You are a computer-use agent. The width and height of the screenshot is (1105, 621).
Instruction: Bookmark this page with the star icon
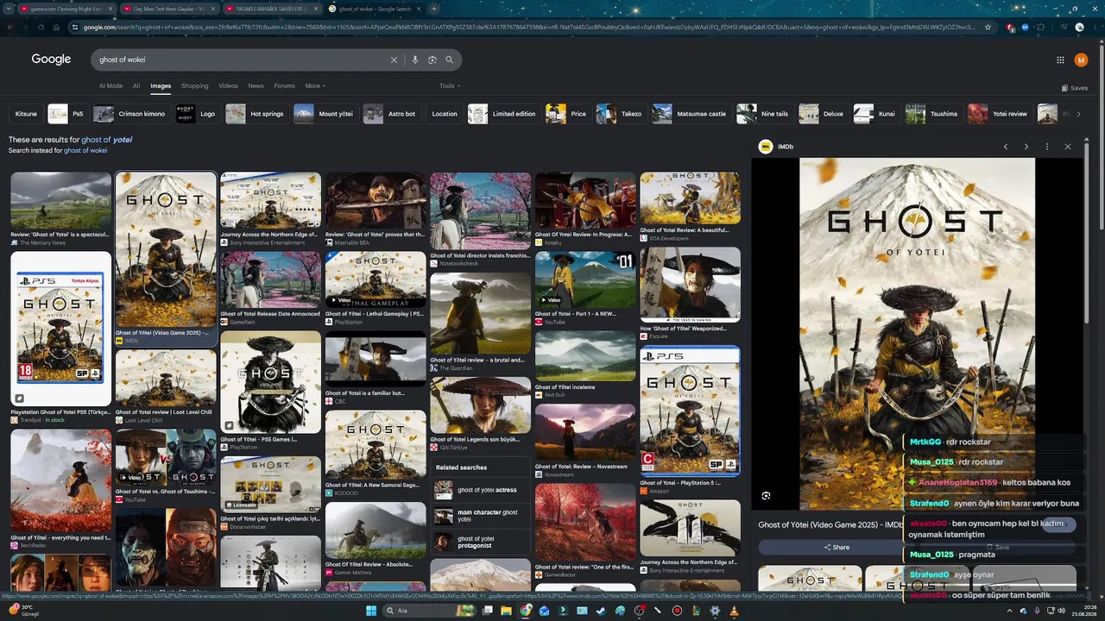tap(988, 27)
